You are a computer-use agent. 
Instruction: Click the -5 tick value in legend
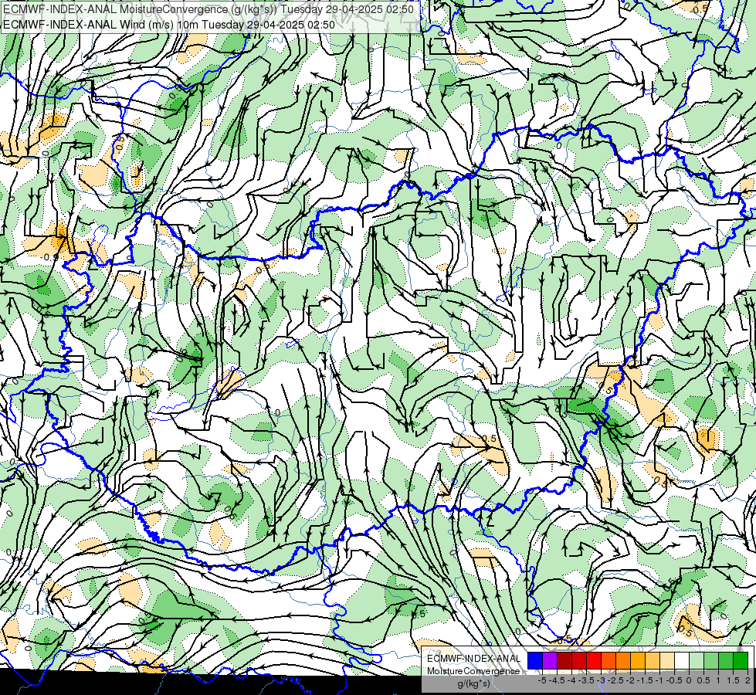pyautogui.click(x=542, y=680)
